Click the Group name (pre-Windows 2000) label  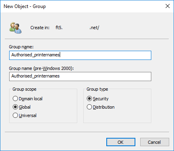41,68
